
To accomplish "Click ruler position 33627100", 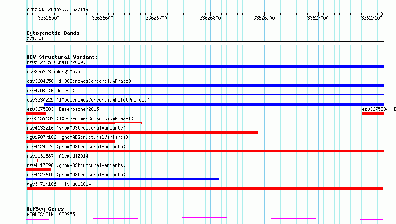I will [372, 18].
